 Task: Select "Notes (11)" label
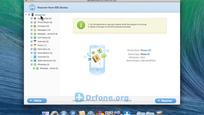(x=42, y=45)
